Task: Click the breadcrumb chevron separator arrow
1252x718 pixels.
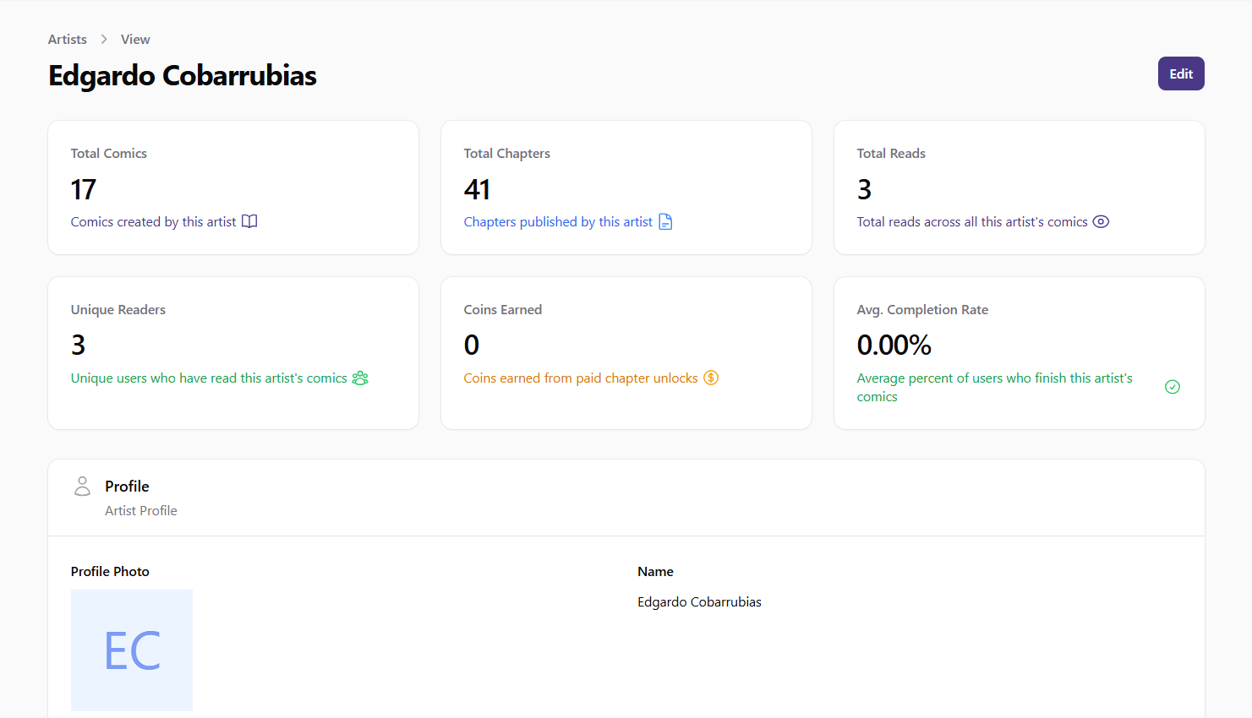Action: pyautogui.click(x=104, y=39)
